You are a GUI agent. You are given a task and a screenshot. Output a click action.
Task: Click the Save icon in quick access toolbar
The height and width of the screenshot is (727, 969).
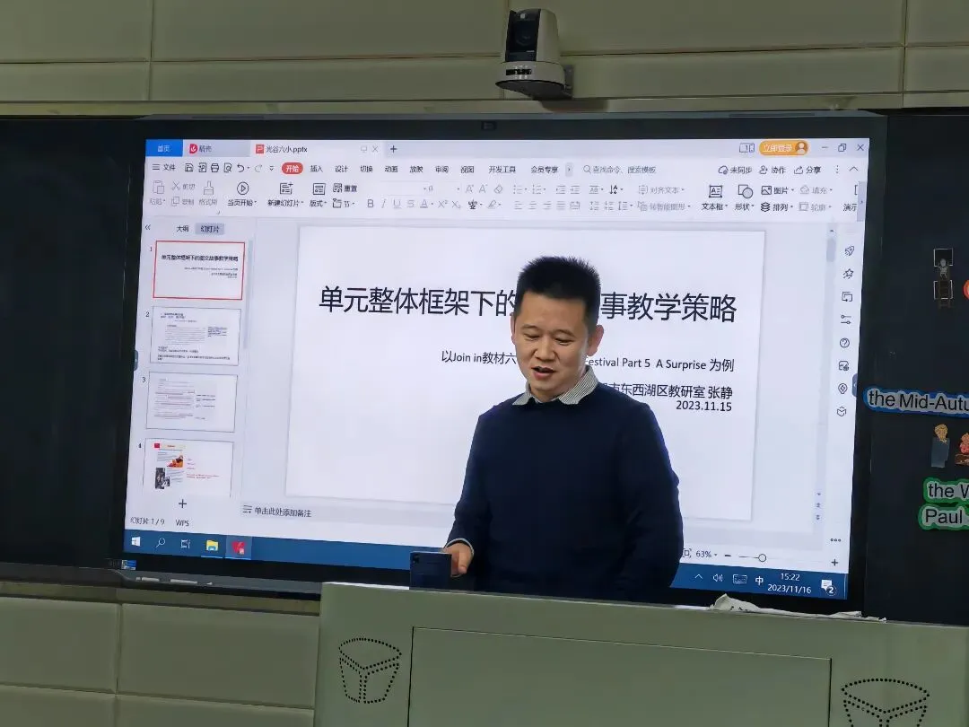click(189, 168)
